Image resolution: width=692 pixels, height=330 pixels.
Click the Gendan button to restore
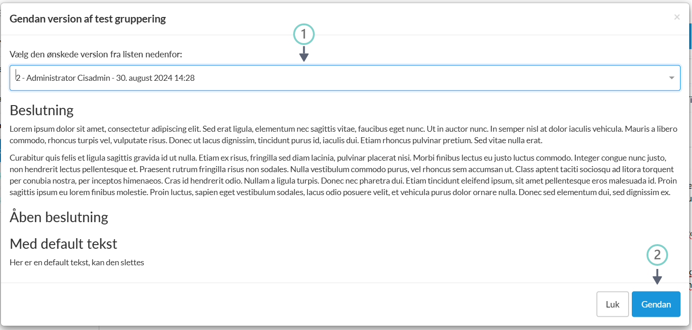click(656, 304)
